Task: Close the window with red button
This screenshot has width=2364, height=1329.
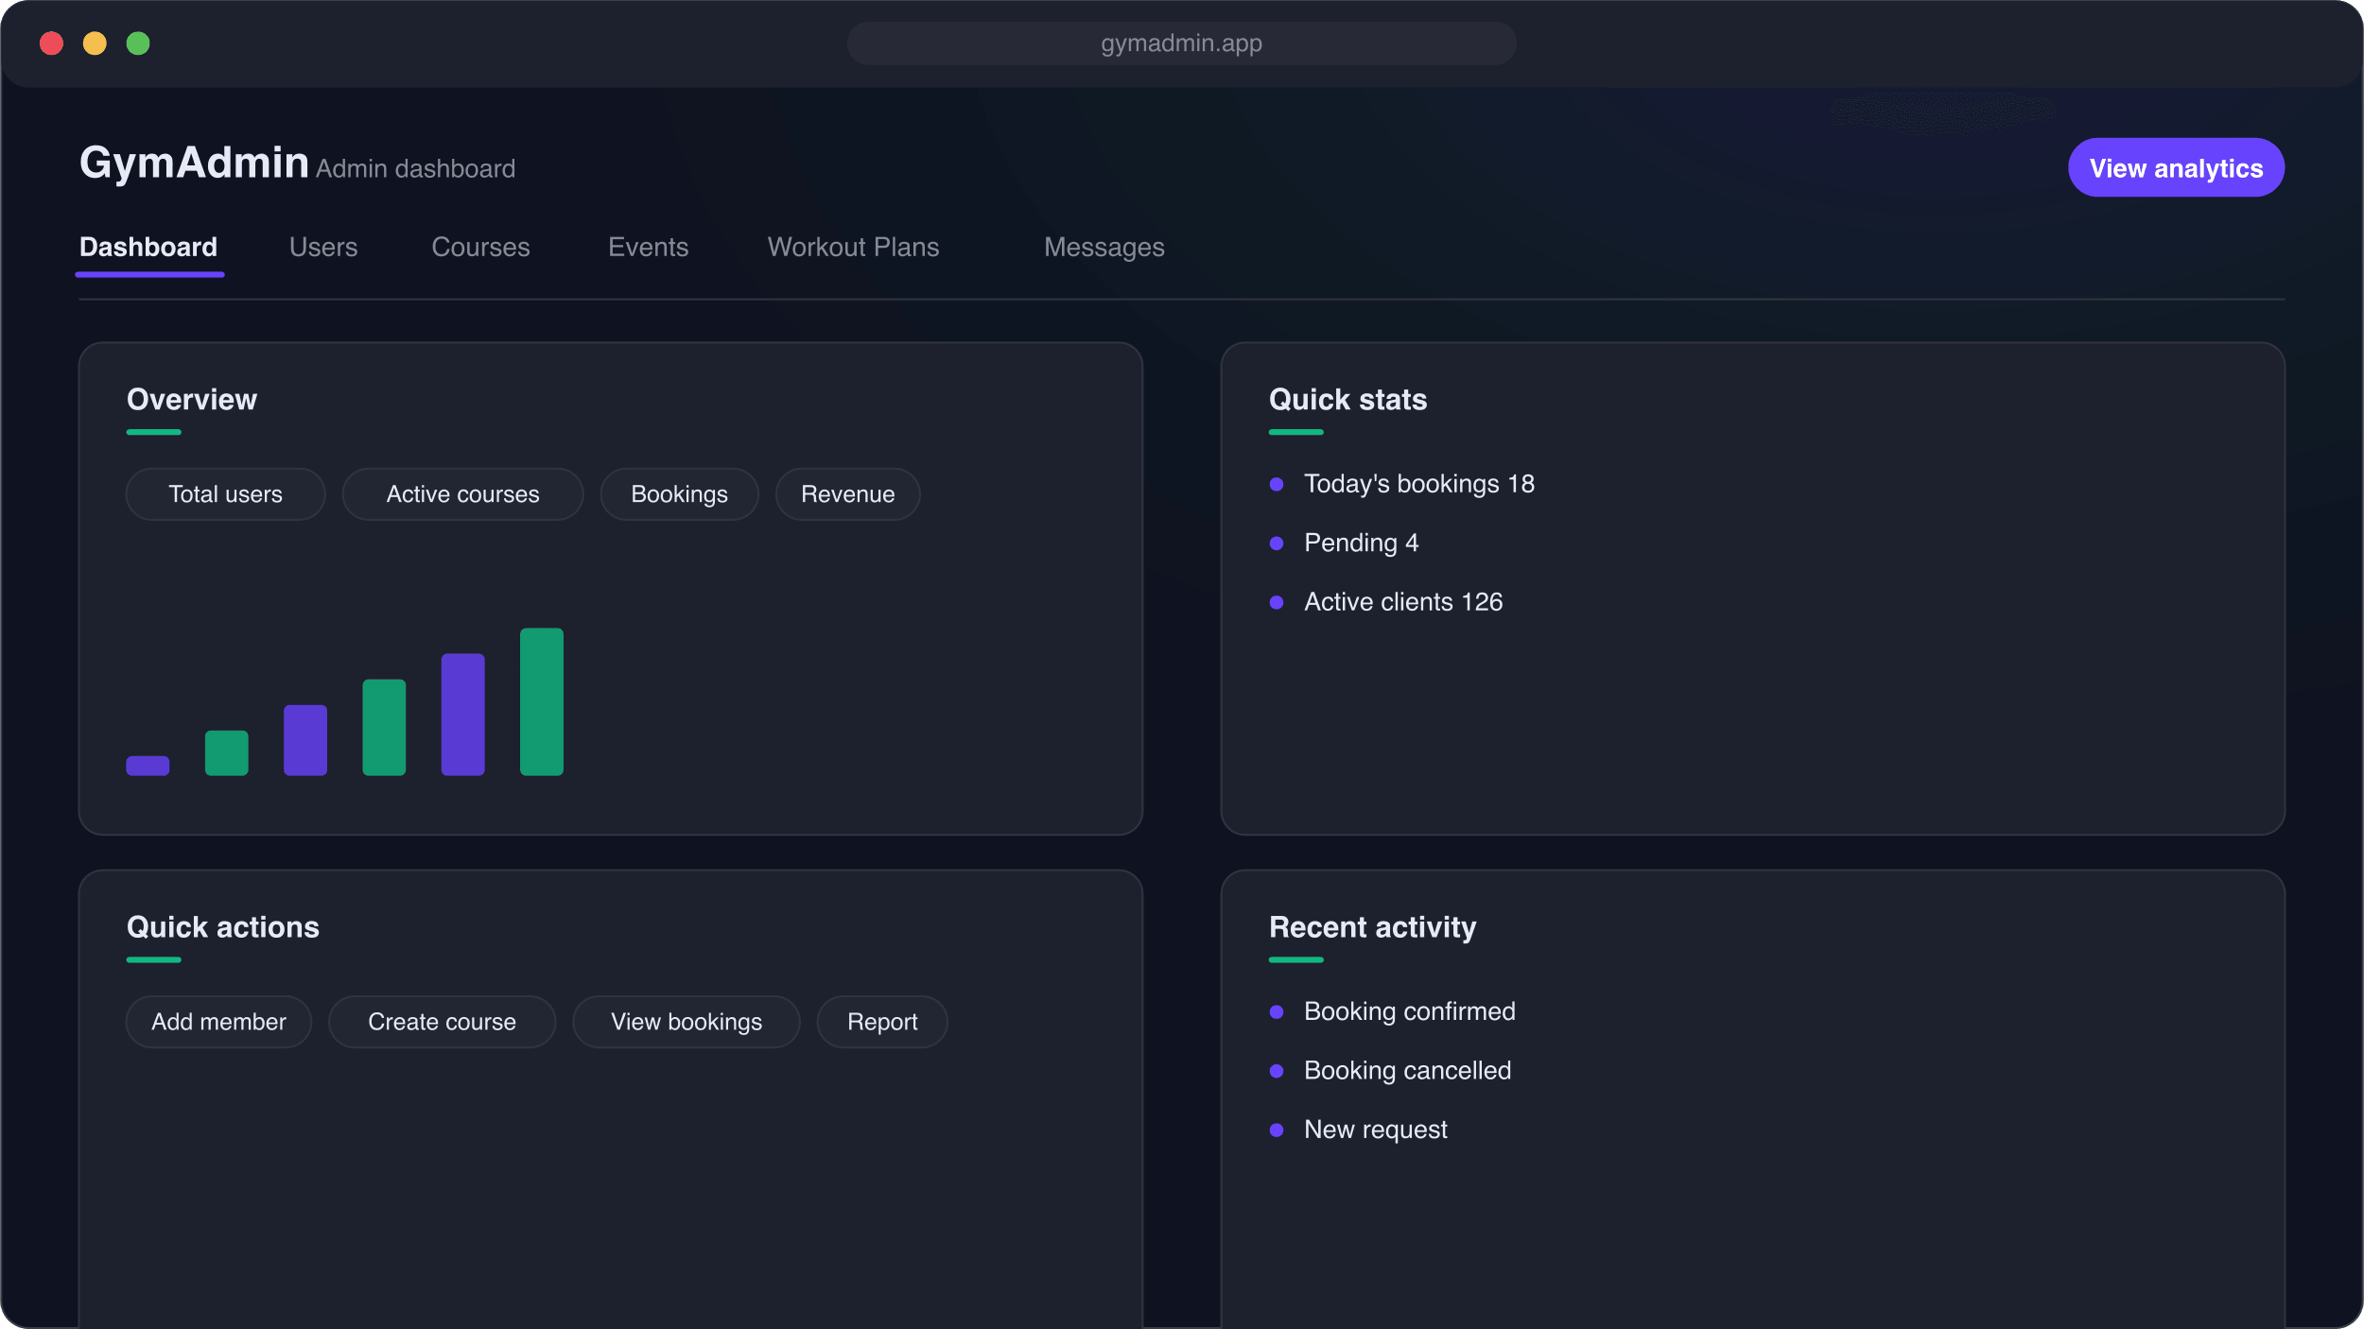Action: pos(51,43)
